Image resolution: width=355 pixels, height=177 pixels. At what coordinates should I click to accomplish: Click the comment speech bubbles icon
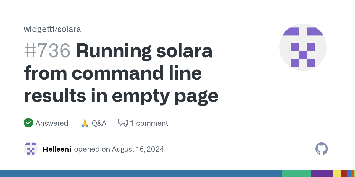tap(123, 123)
